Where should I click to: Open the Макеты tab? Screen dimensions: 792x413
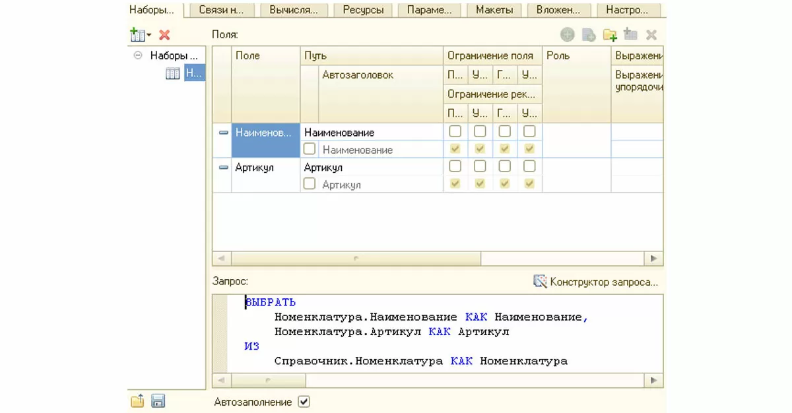(x=495, y=10)
